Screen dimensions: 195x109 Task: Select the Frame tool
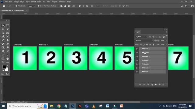(x=8, y=33)
